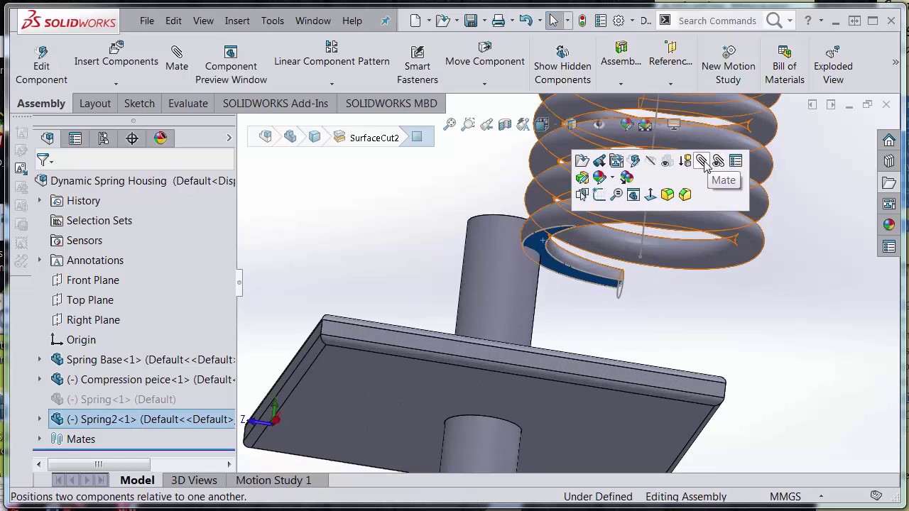This screenshot has height=511, width=909.
Task: Switch to the 3D Views bottom tab
Action: click(194, 480)
